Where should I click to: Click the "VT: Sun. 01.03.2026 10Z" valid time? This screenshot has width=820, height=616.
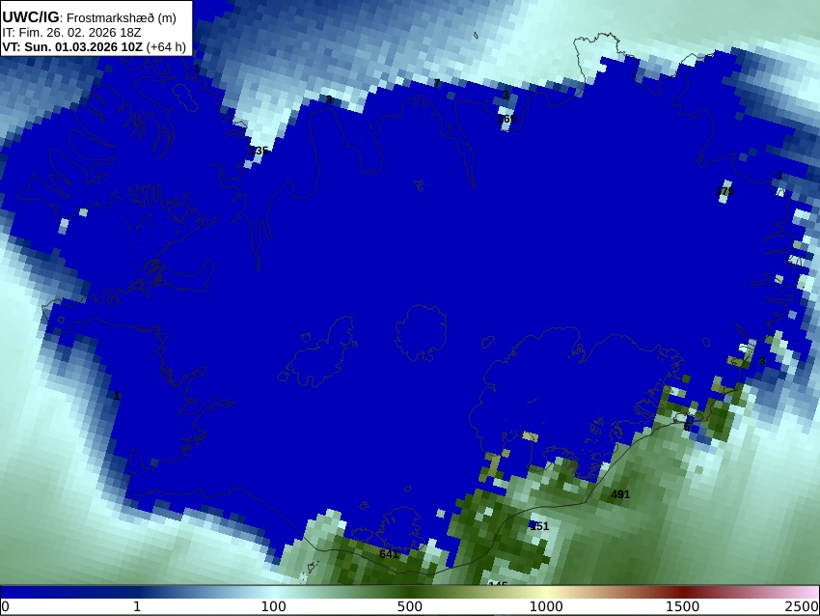(72, 46)
